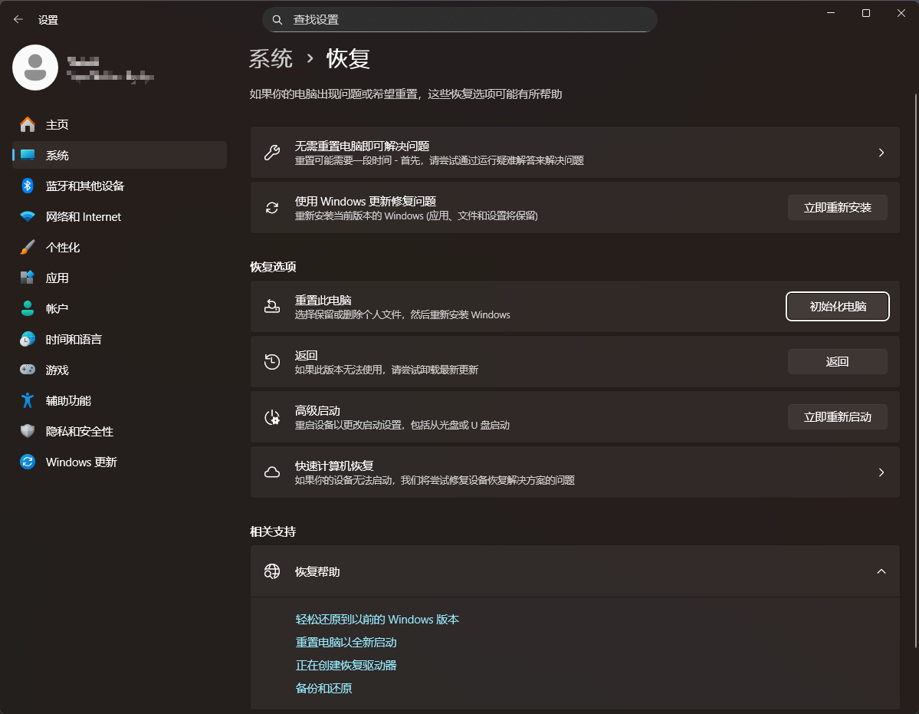Screen dimensions: 919x714
Task: Open 辅助功能 settings
Action: point(120,400)
